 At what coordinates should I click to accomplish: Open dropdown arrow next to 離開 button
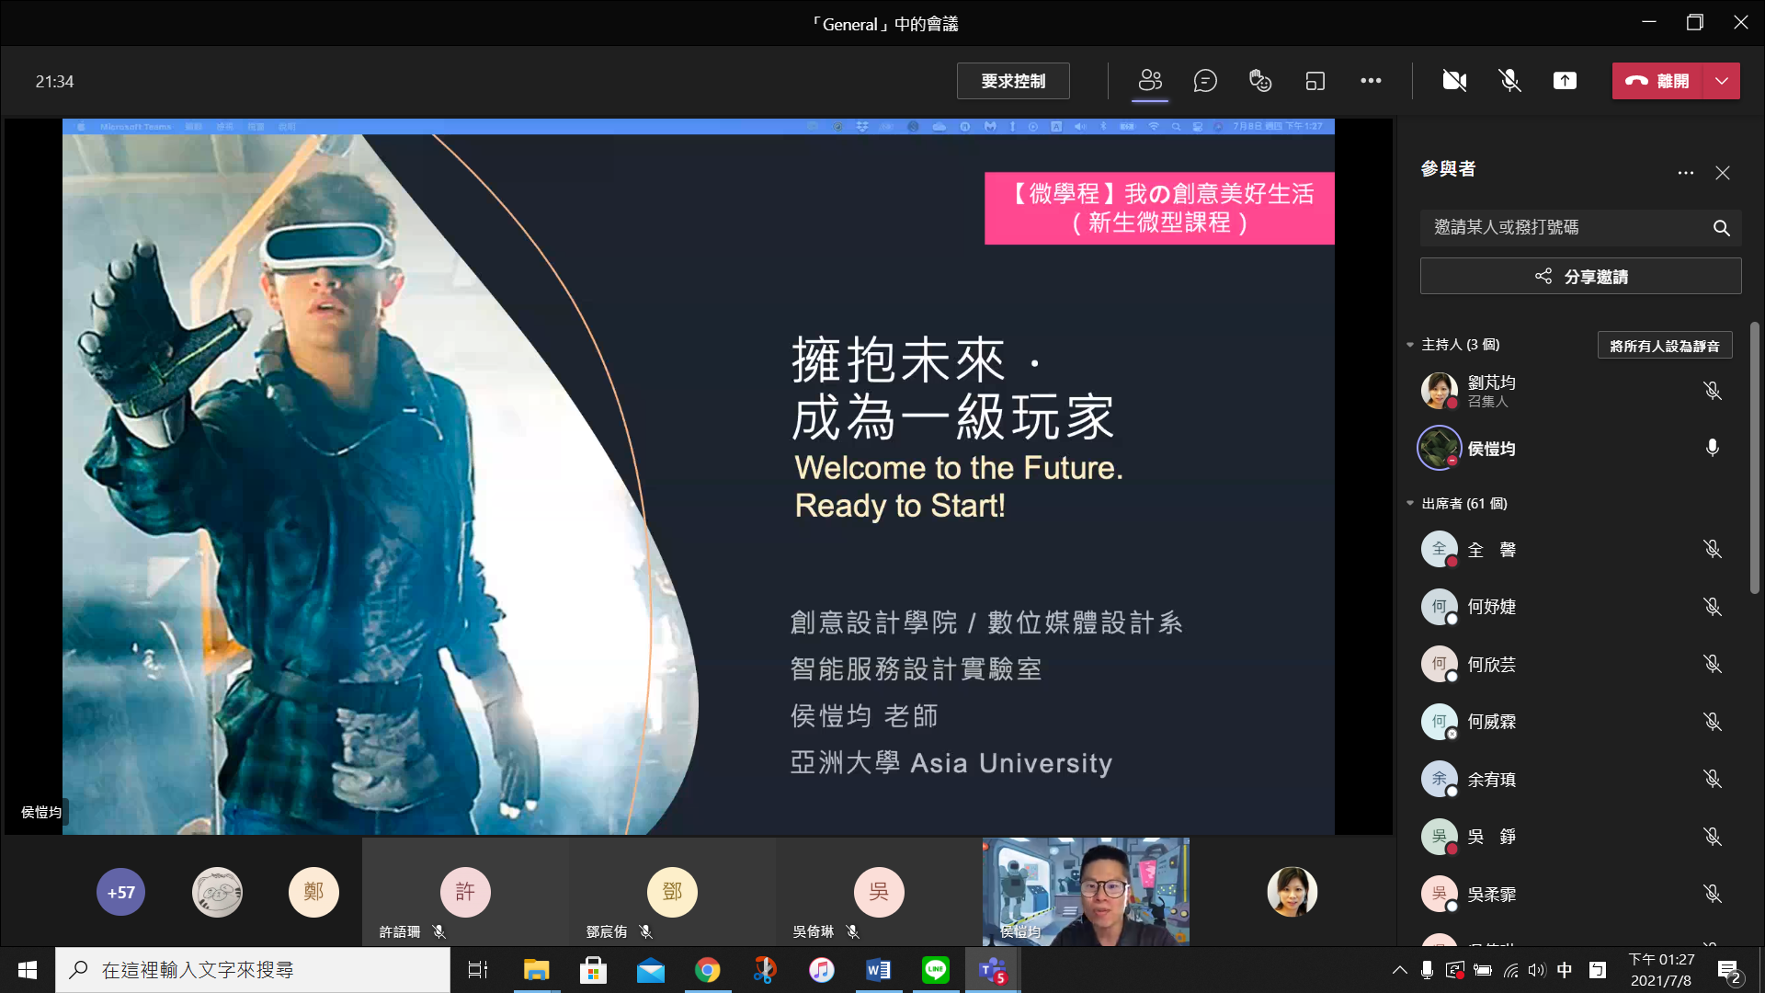1722,81
